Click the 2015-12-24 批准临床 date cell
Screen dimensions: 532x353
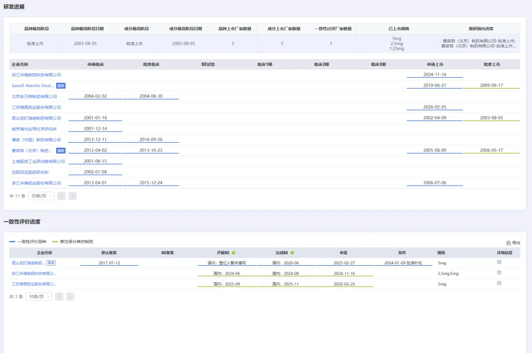151,183
